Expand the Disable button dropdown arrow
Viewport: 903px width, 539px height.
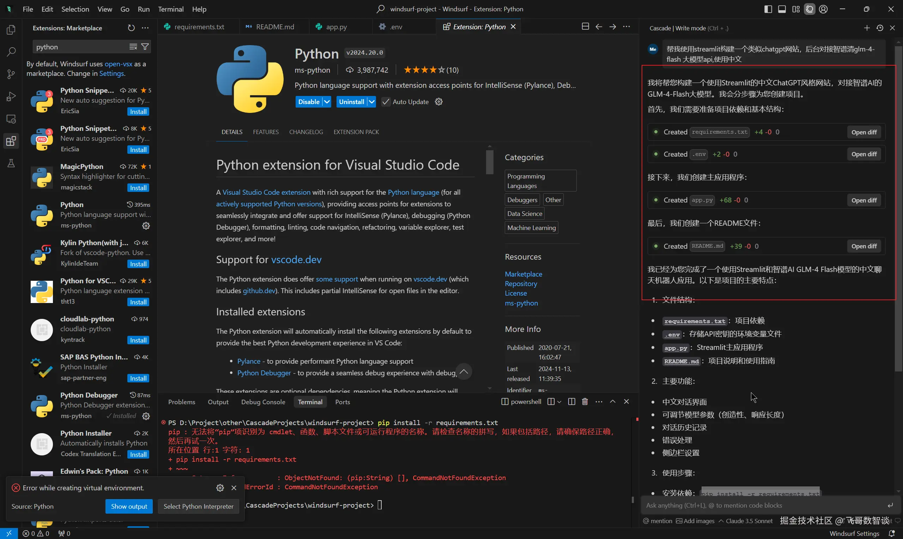327,102
